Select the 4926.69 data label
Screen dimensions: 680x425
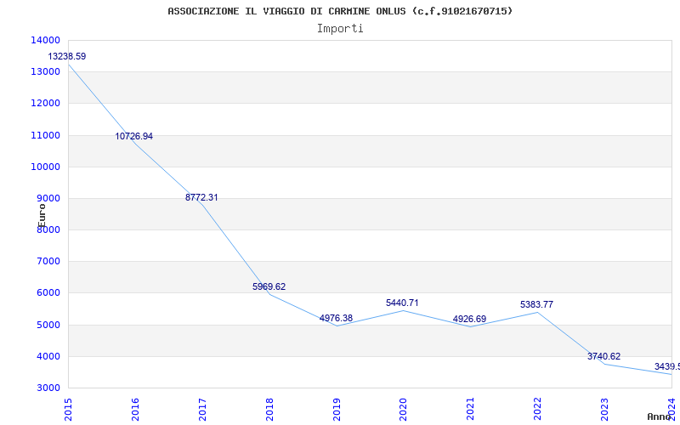tap(470, 320)
